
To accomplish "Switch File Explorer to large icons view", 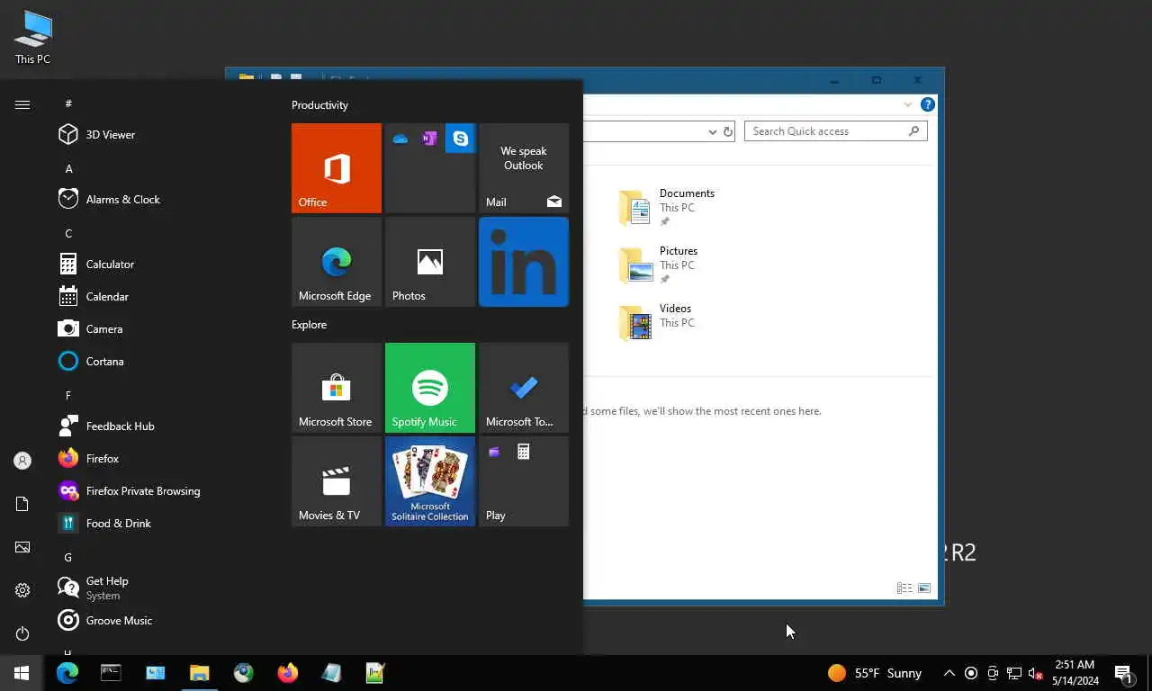I will 924,588.
